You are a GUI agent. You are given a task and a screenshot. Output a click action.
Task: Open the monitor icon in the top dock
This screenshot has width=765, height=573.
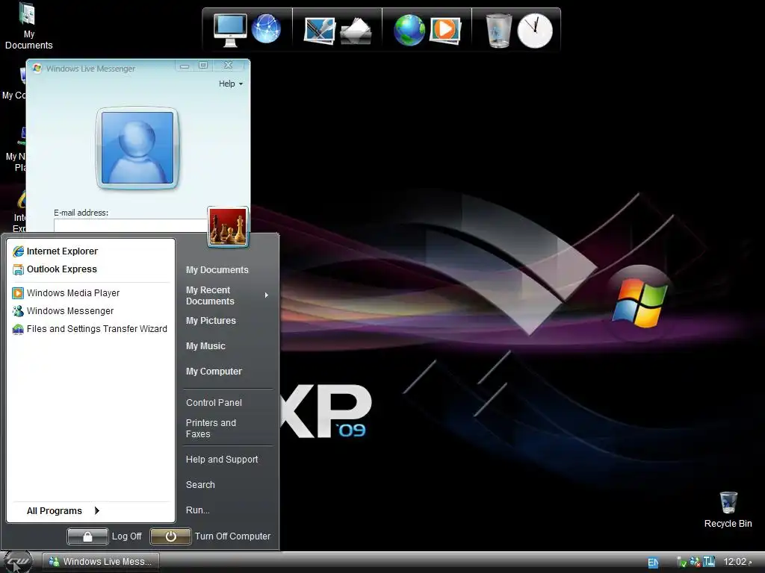pyautogui.click(x=230, y=30)
